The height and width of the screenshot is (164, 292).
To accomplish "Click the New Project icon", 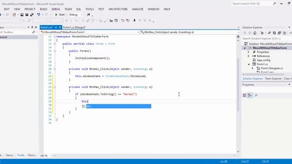I will click(14, 15).
